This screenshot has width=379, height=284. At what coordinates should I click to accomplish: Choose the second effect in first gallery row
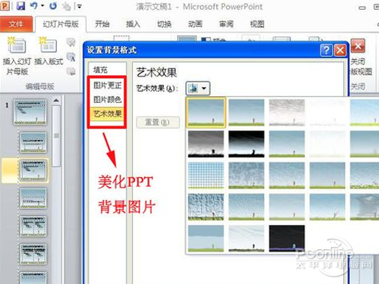246,113
